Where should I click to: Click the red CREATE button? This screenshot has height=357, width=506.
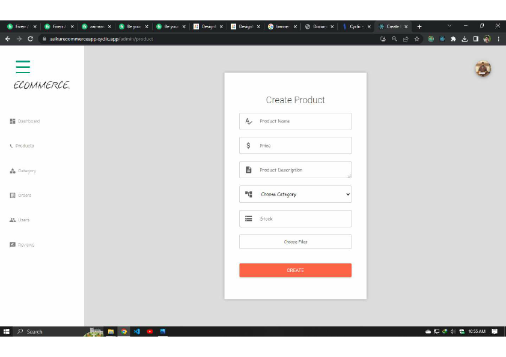[x=295, y=271]
